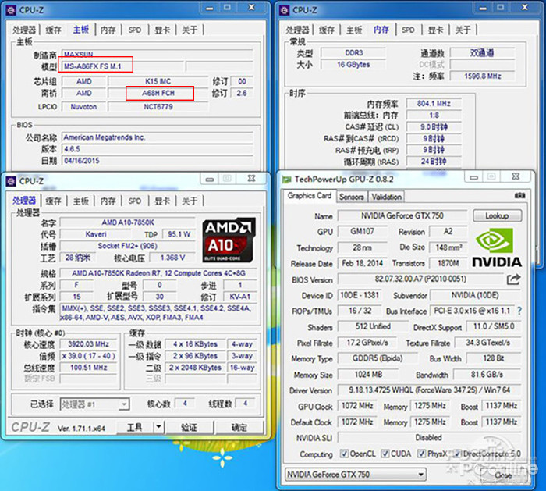Click the AMD A10 processor logo
The height and width of the screenshot is (491, 546).
[229, 240]
